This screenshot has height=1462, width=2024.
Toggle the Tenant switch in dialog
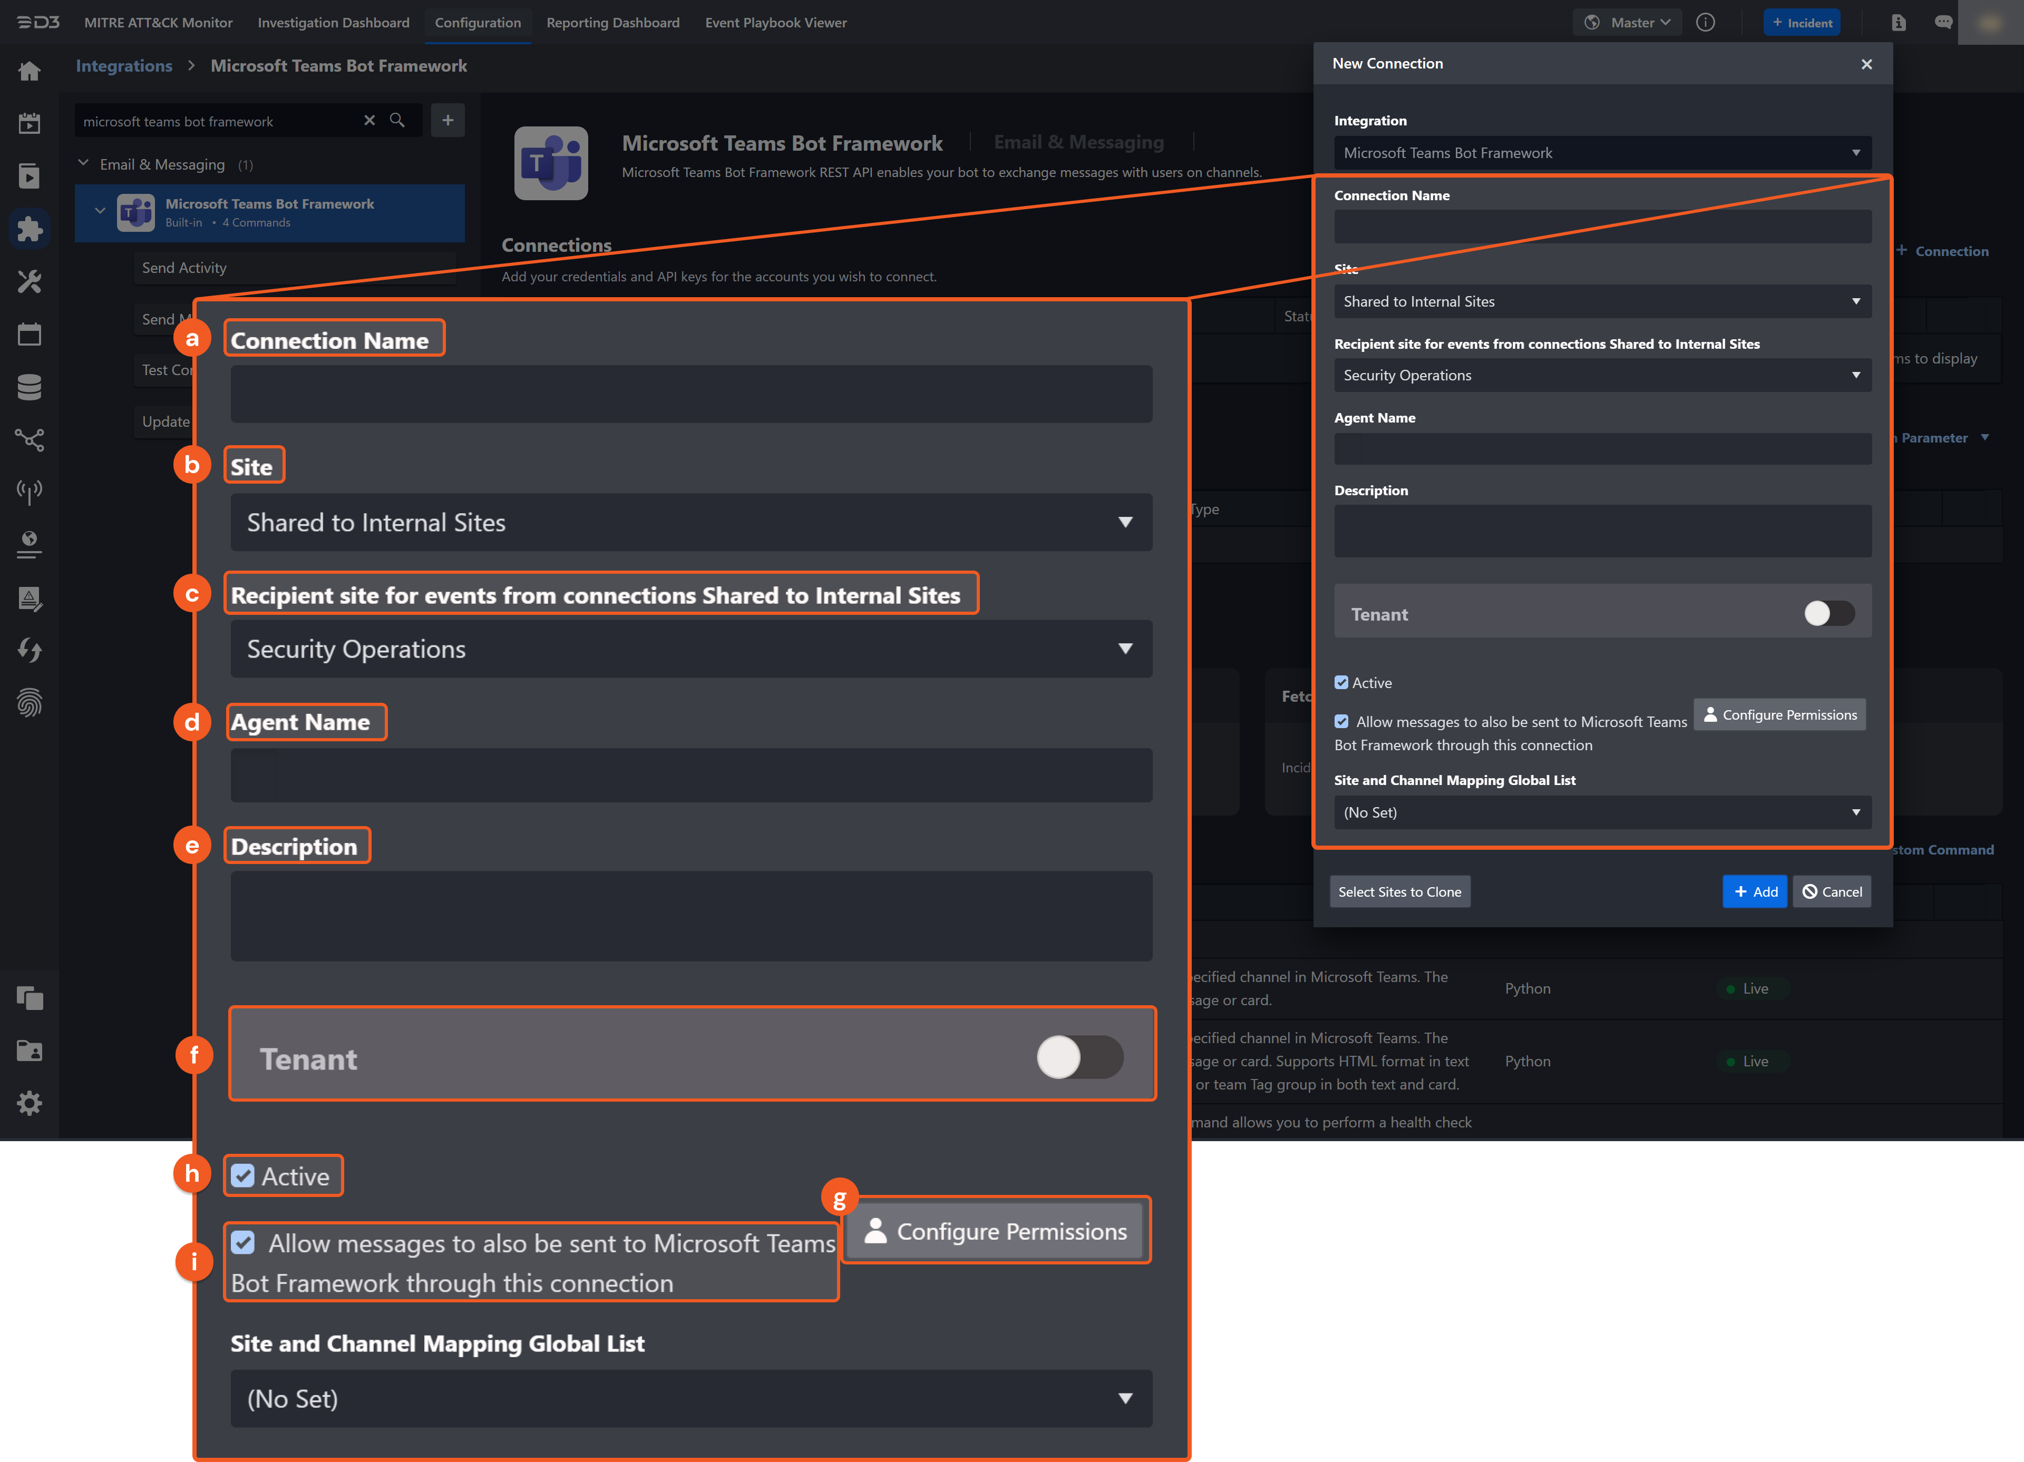pos(1828,613)
